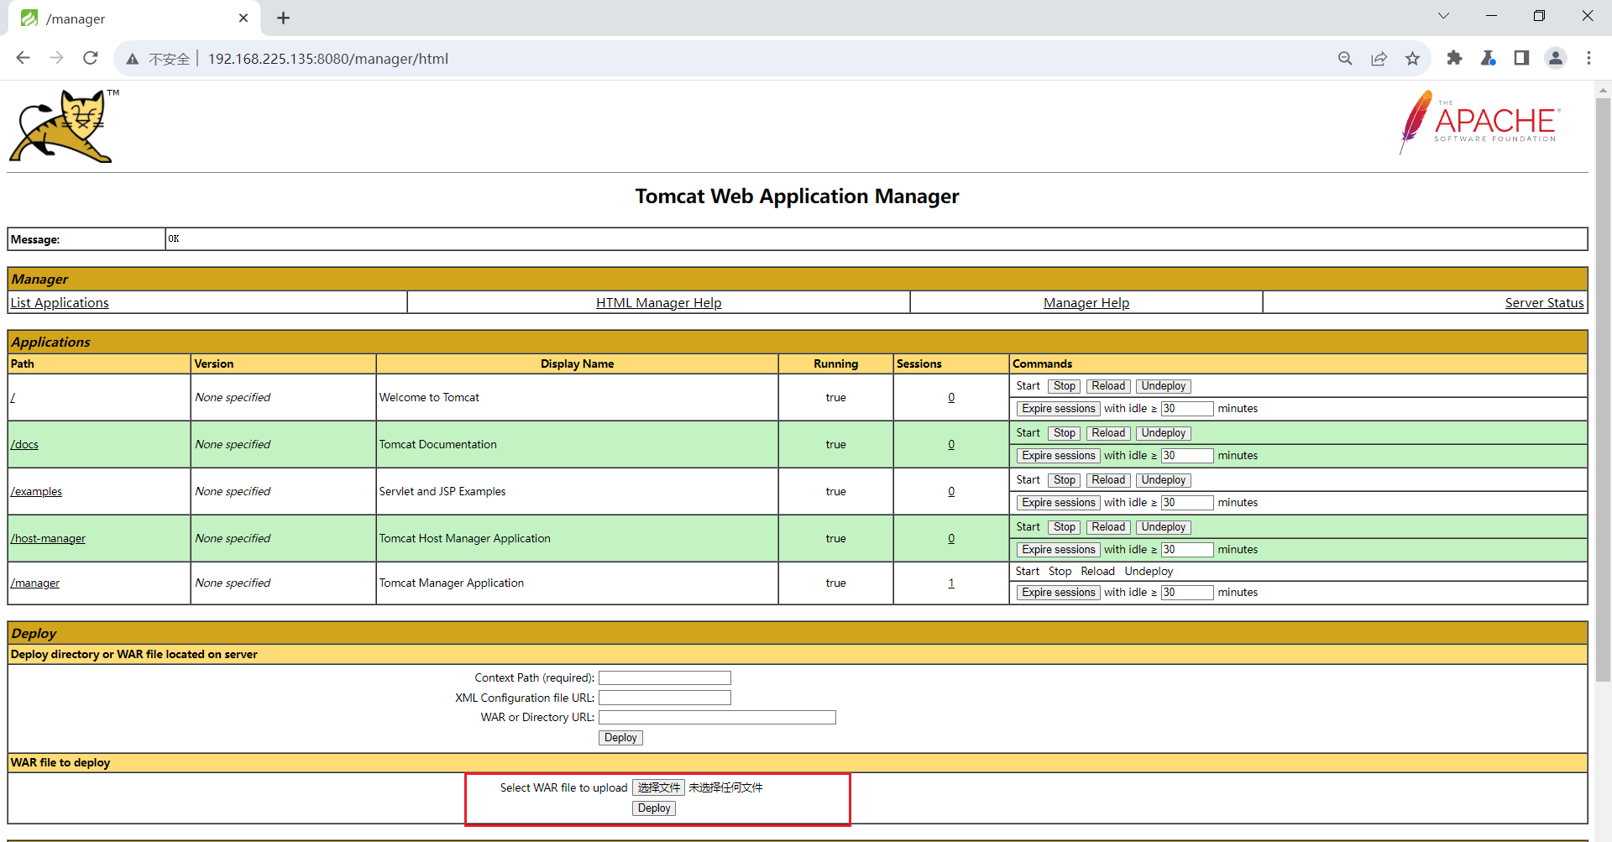Open the zoom magnifier icon in address bar

pyautogui.click(x=1345, y=58)
